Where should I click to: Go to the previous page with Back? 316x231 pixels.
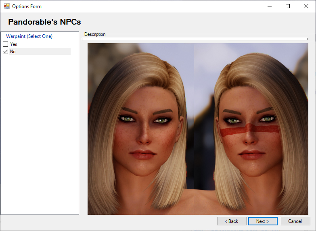(x=232, y=221)
